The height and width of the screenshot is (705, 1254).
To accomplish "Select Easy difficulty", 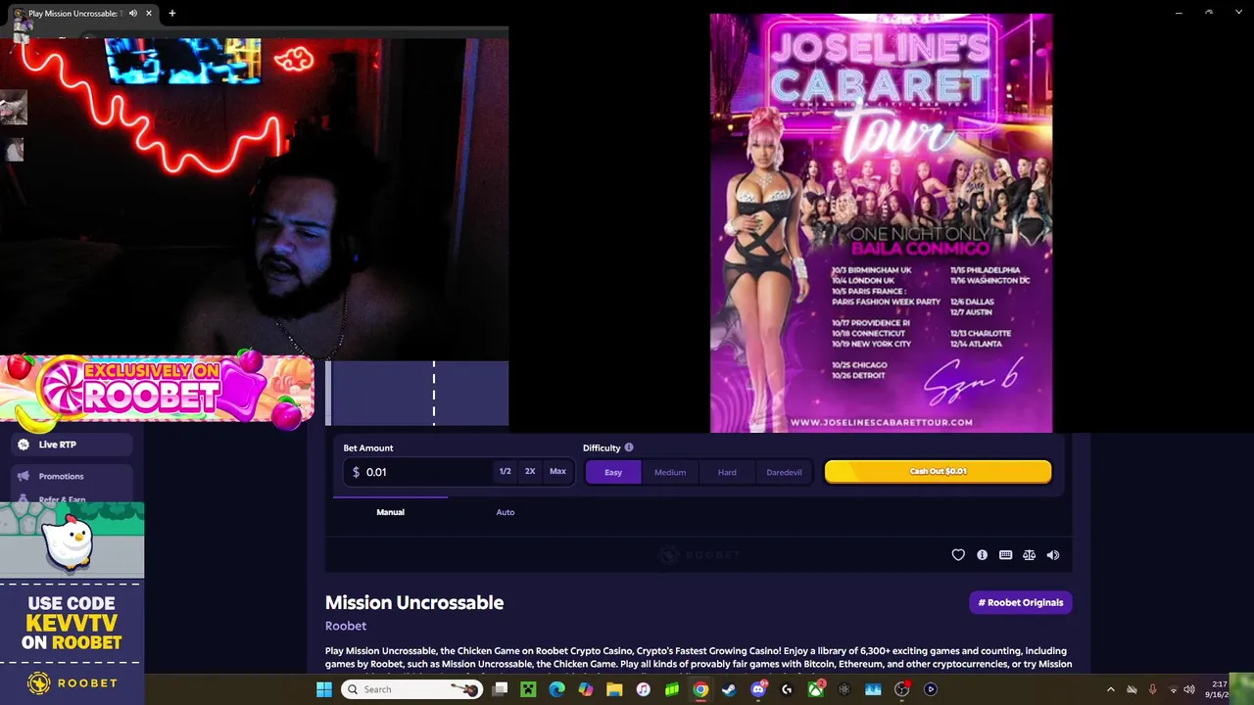I will 613,472.
